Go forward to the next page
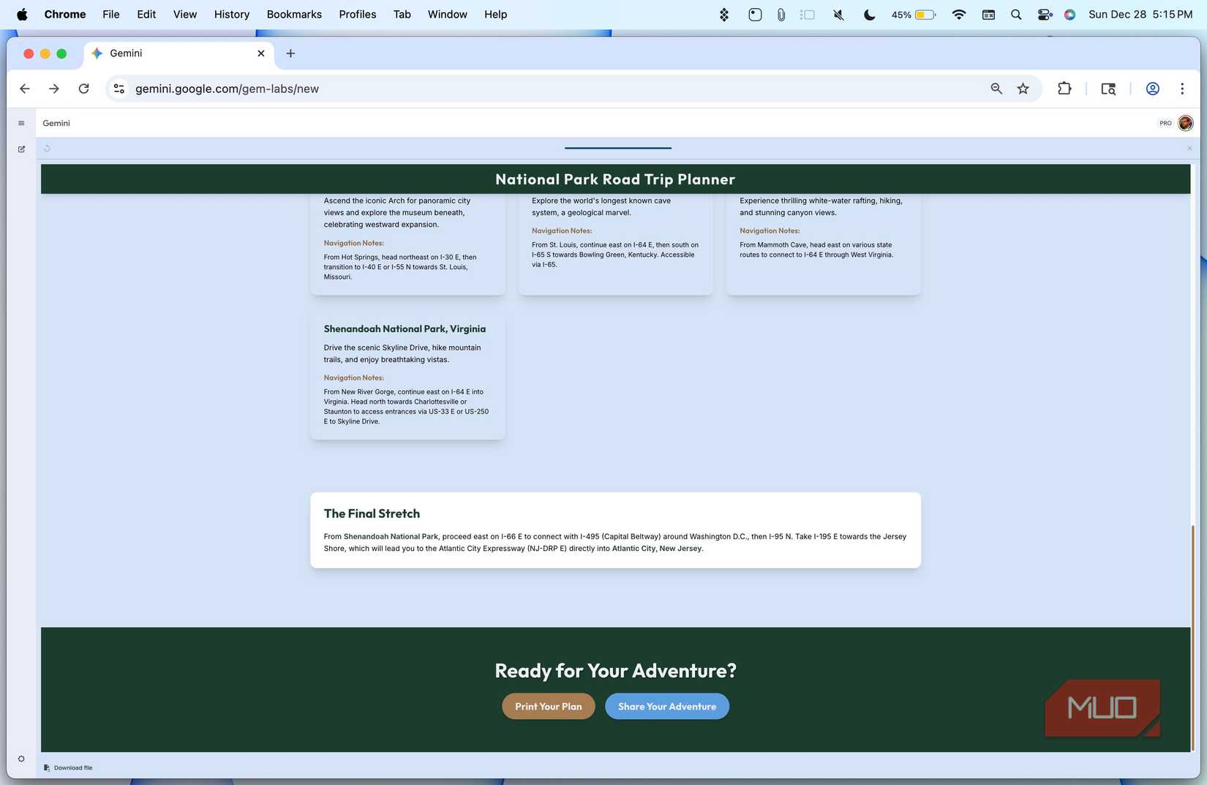This screenshot has width=1207, height=785. click(x=54, y=89)
